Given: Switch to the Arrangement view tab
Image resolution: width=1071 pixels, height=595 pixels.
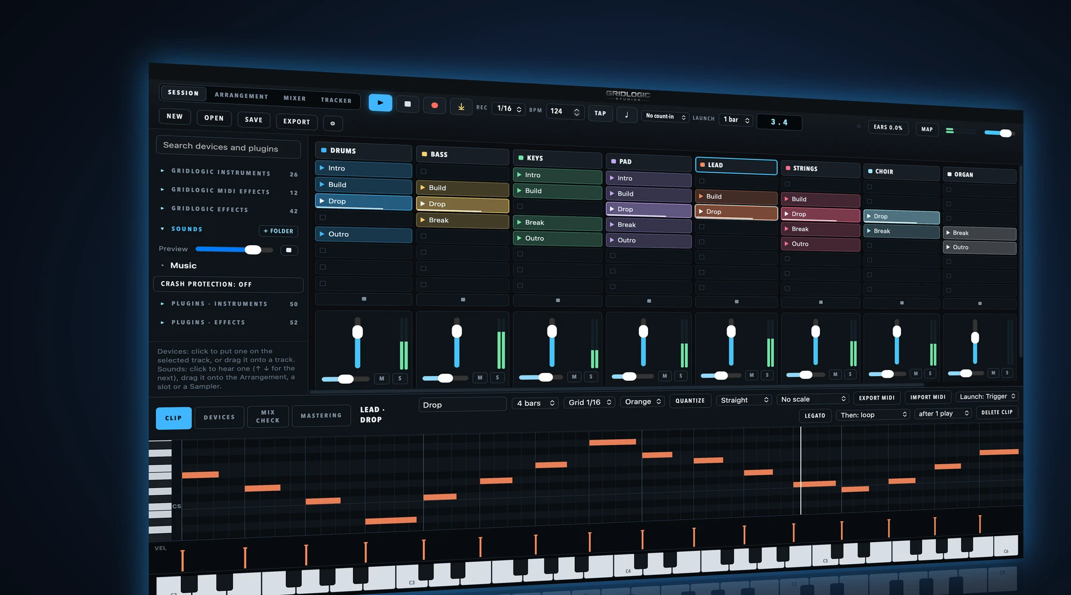Looking at the screenshot, I should (x=241, y=96).
